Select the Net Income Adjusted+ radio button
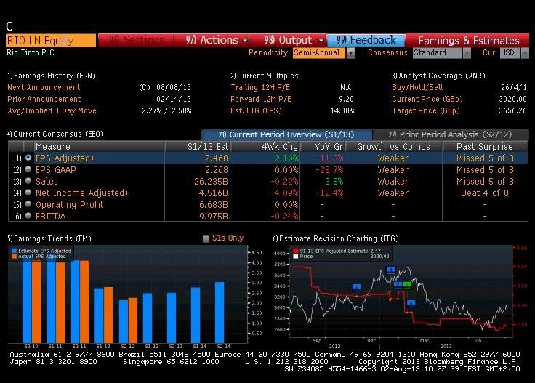The image size is (535, 383). pyautogui.click(x=28, y=193)
